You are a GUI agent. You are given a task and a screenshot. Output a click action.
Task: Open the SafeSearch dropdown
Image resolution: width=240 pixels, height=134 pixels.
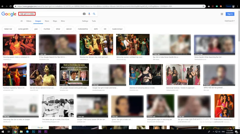[x=229, y=21]
